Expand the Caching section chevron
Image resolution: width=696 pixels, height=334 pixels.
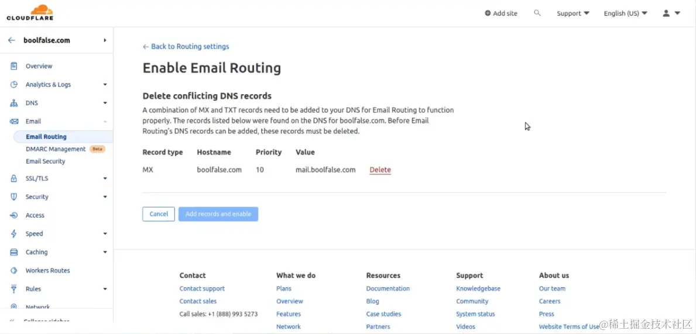tap(105, 252)
